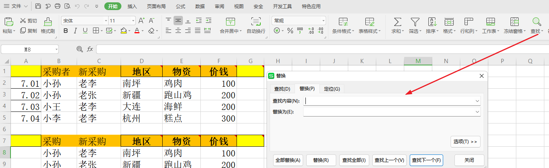Open the 文件 menu

click(16, 6)
